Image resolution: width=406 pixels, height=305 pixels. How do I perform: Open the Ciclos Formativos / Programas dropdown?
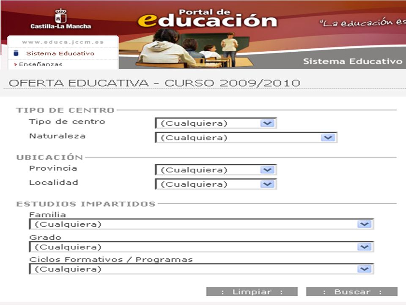point(201,269)
